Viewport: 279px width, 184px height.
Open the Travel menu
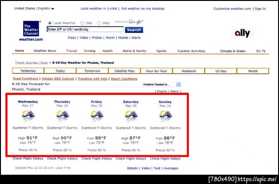click(72, 51)
